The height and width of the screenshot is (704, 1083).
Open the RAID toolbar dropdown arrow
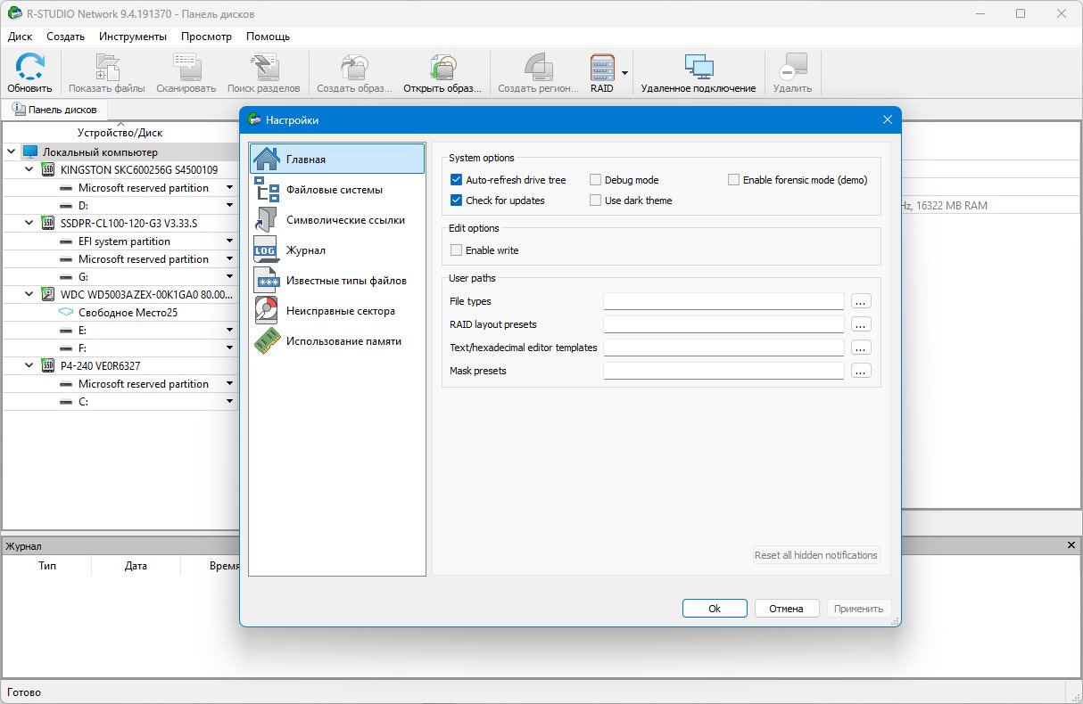pyautogui.click(x=625, y=73)
